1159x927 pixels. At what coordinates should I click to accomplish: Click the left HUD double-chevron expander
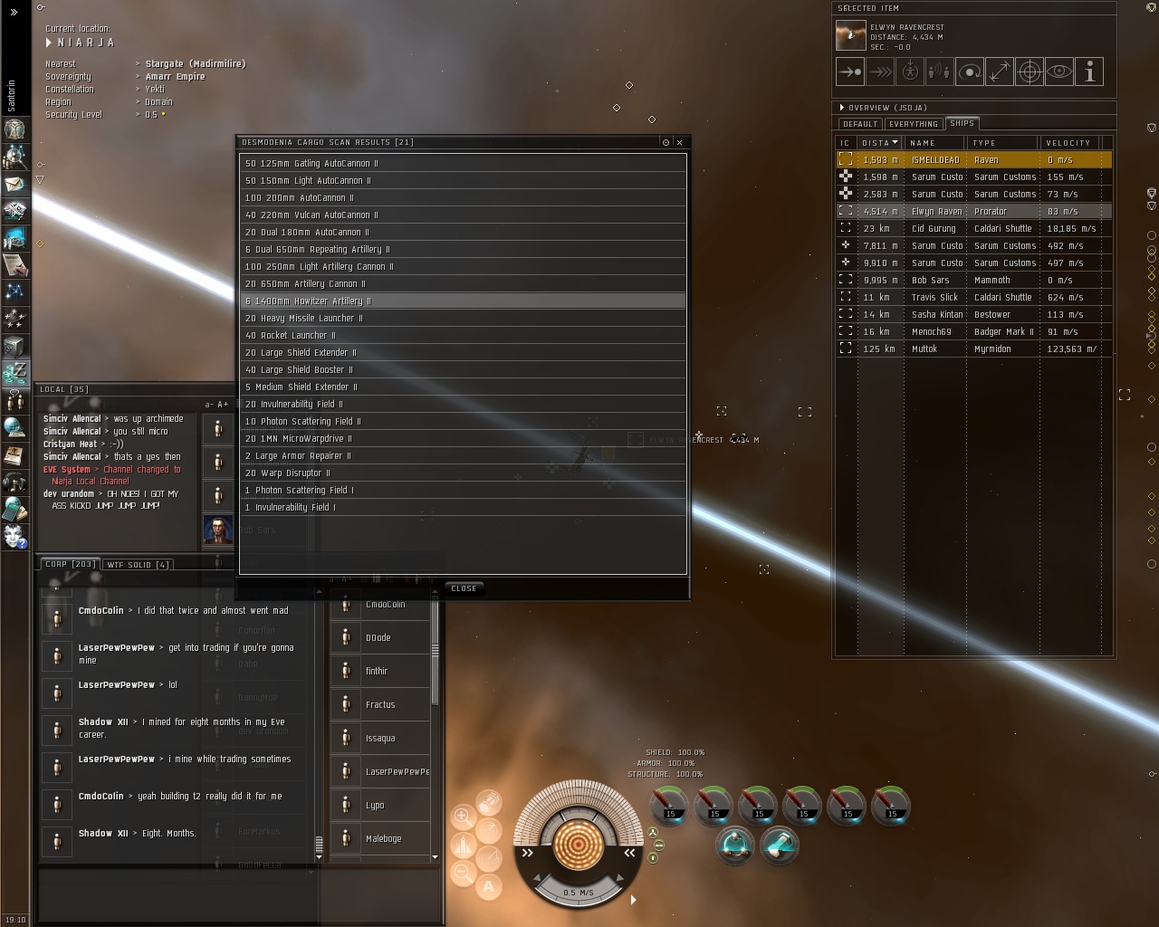click(x=528, y=853)
